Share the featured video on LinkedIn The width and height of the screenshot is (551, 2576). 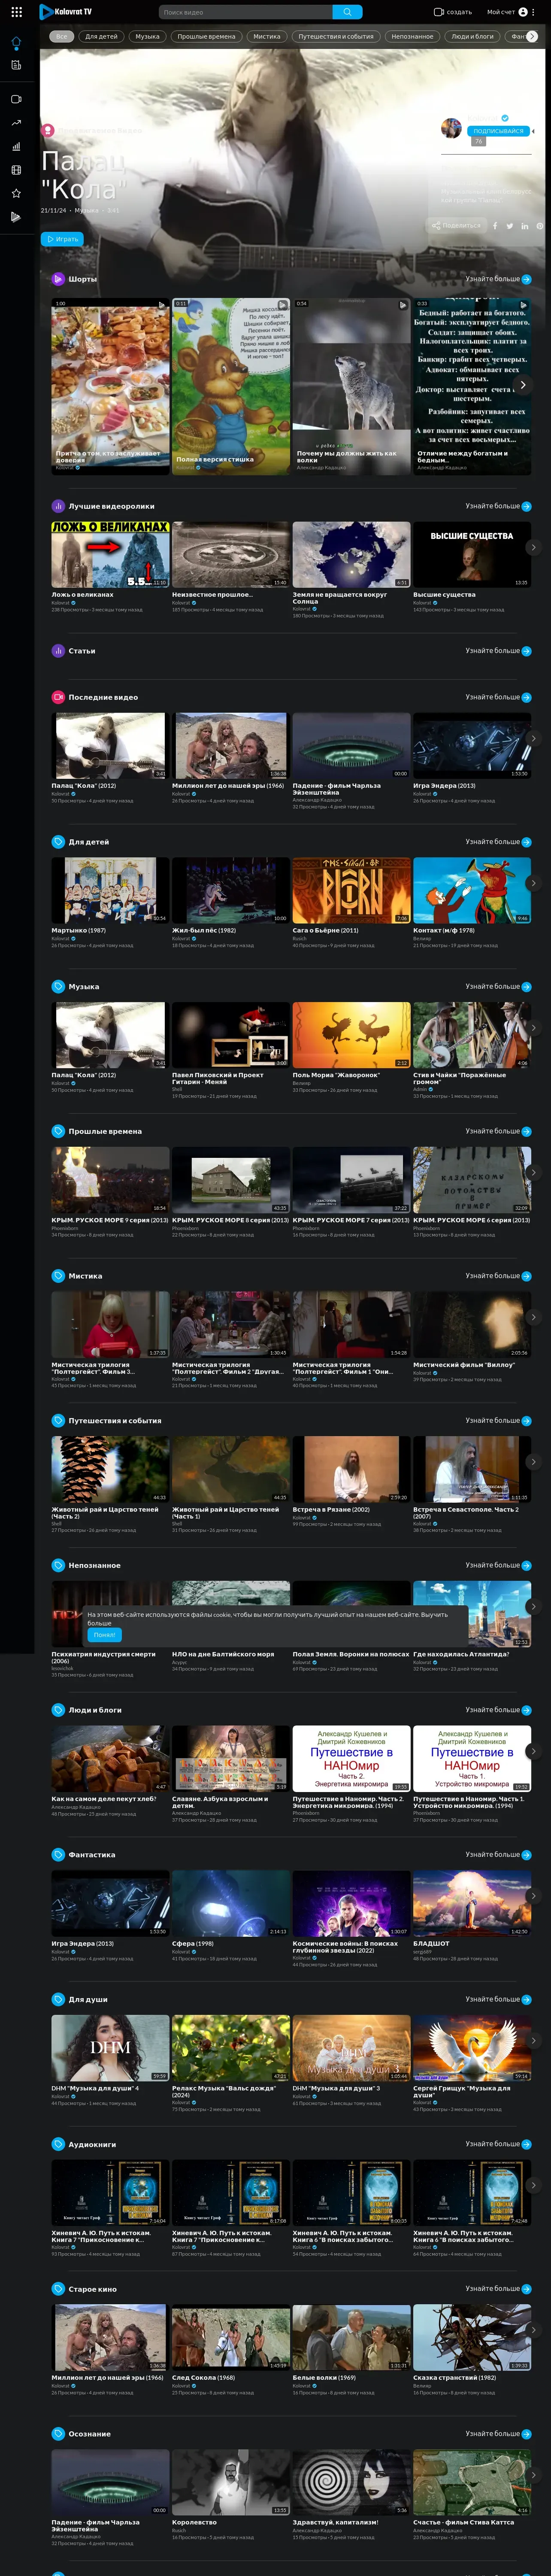point(525,226)
